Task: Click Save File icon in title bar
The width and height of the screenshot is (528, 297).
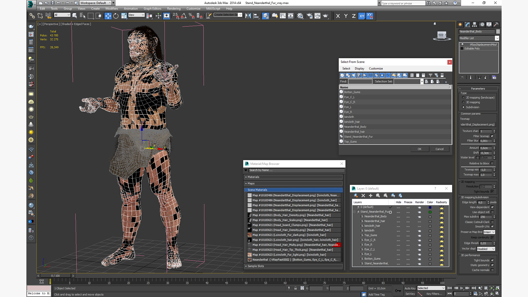Action: click(x=52, y=3)
